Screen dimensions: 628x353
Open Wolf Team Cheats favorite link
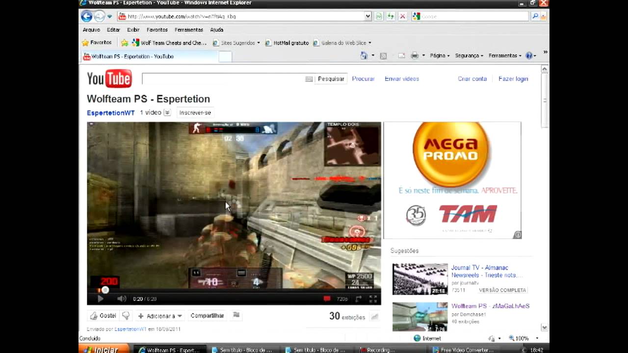pyautogui.click(x=169, y=43)
